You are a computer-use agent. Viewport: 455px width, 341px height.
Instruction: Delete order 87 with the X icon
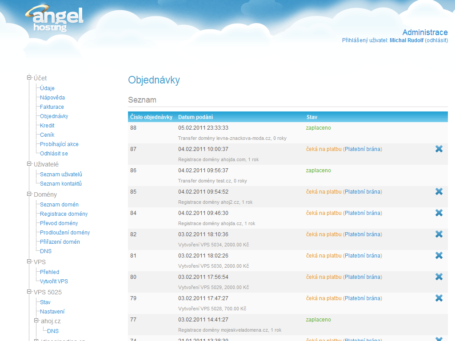(439, 149)
